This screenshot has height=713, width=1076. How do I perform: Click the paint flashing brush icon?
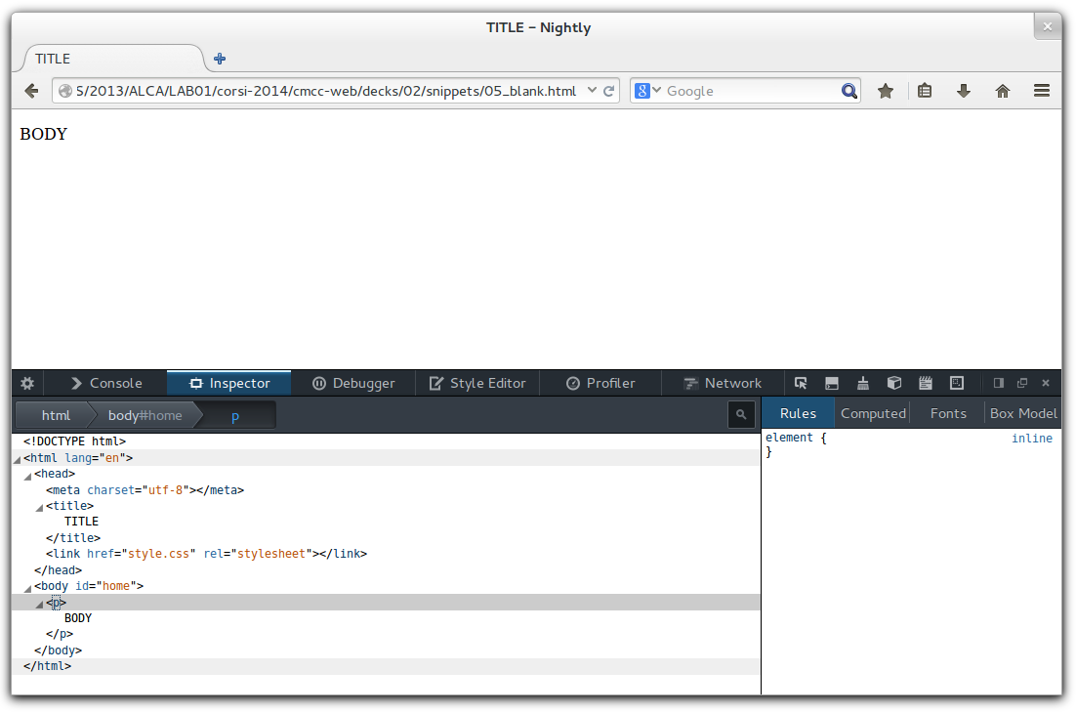point(862,383)
